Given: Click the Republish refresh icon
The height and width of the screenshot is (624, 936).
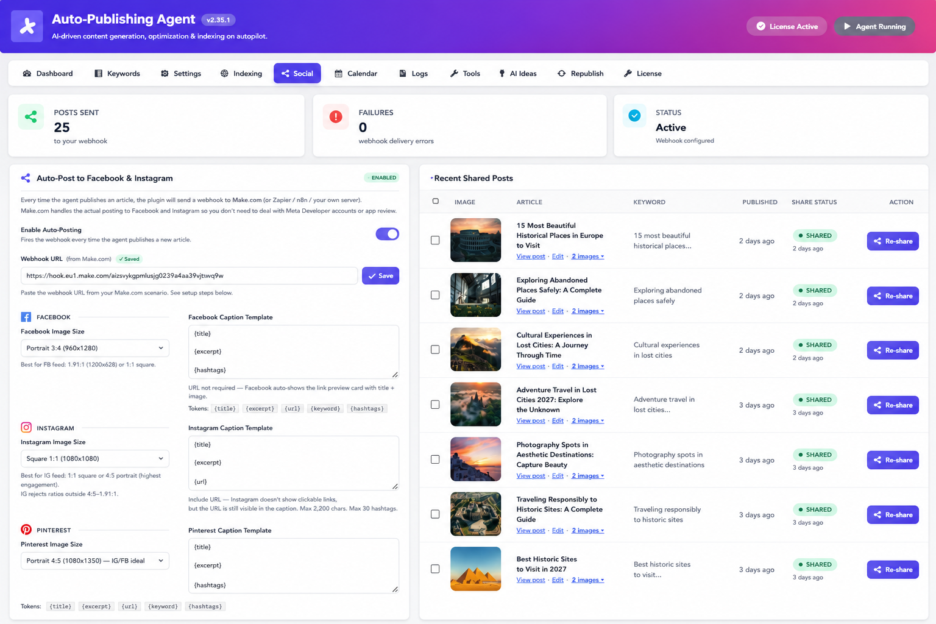Looking at the screenshot, I should [561, 73].
